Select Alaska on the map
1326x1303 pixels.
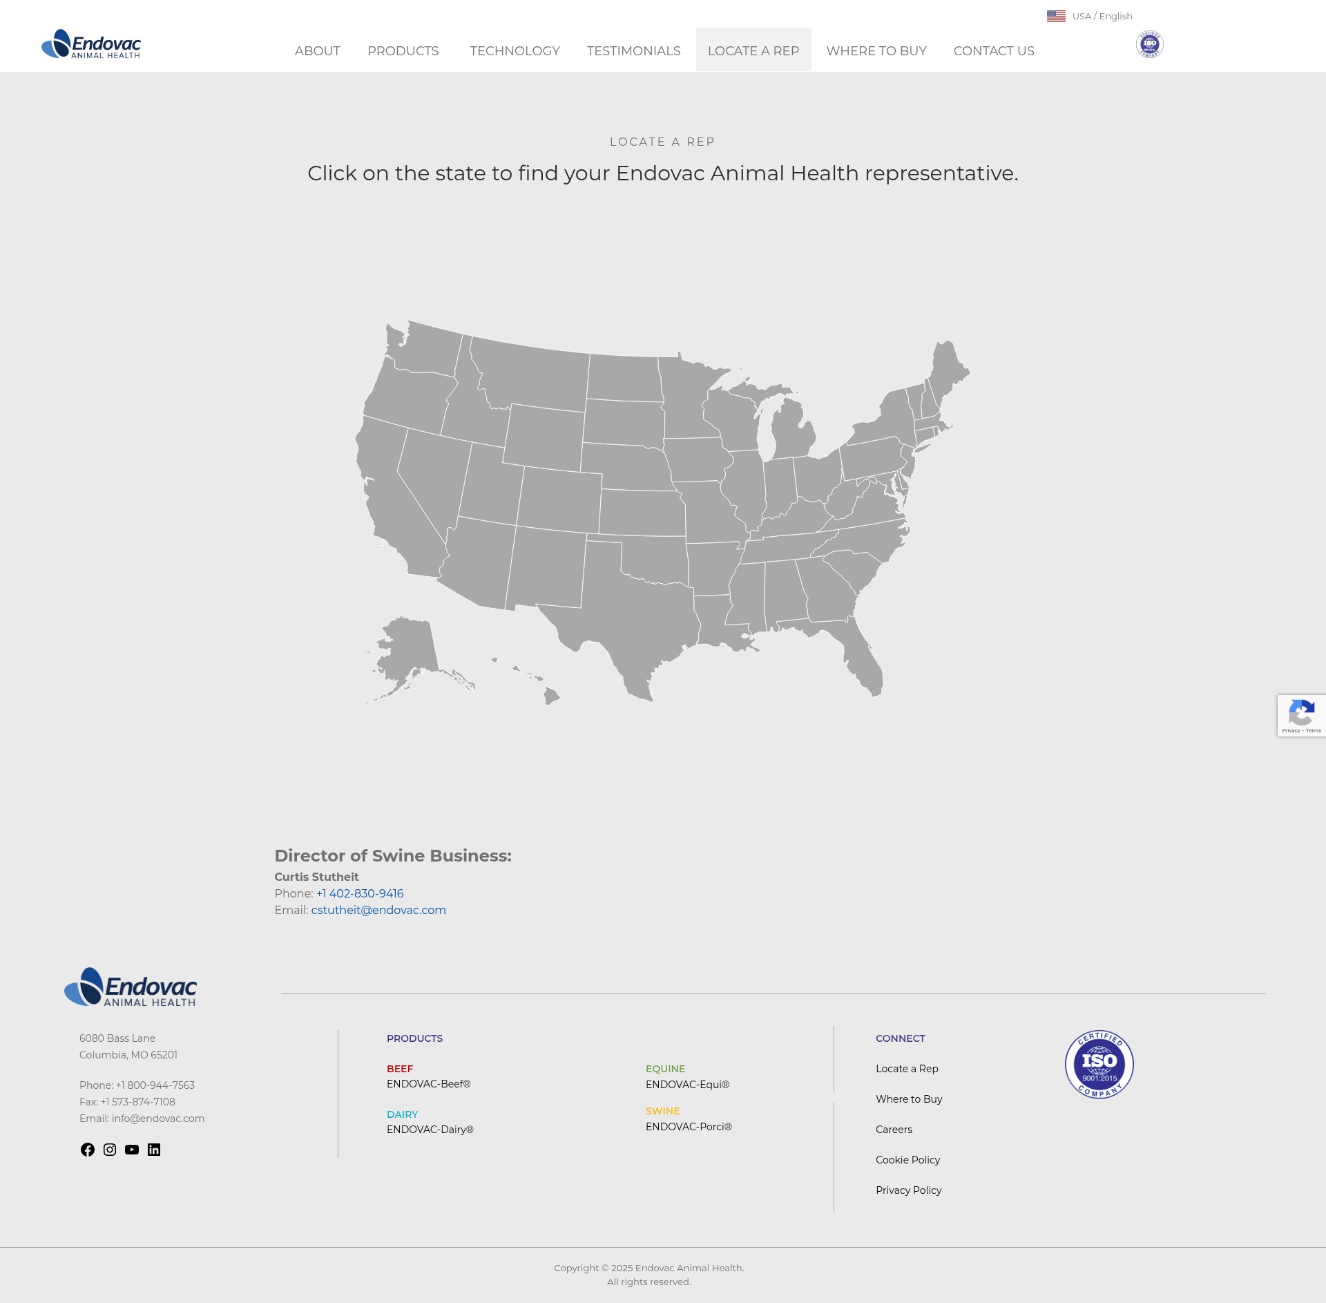tap(409, 649)
